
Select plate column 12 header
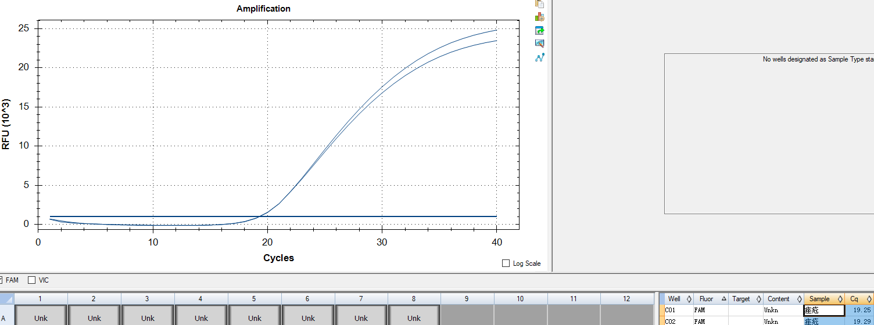tap(626, 299)
